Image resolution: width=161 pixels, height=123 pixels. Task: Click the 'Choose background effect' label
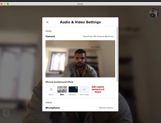pos(59,82)
